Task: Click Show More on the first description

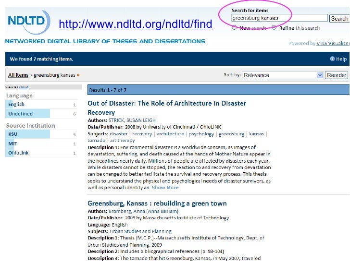Action: tap(165, 188)
